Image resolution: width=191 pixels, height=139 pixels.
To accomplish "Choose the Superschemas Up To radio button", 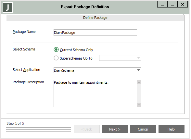I will click(56, 58).
